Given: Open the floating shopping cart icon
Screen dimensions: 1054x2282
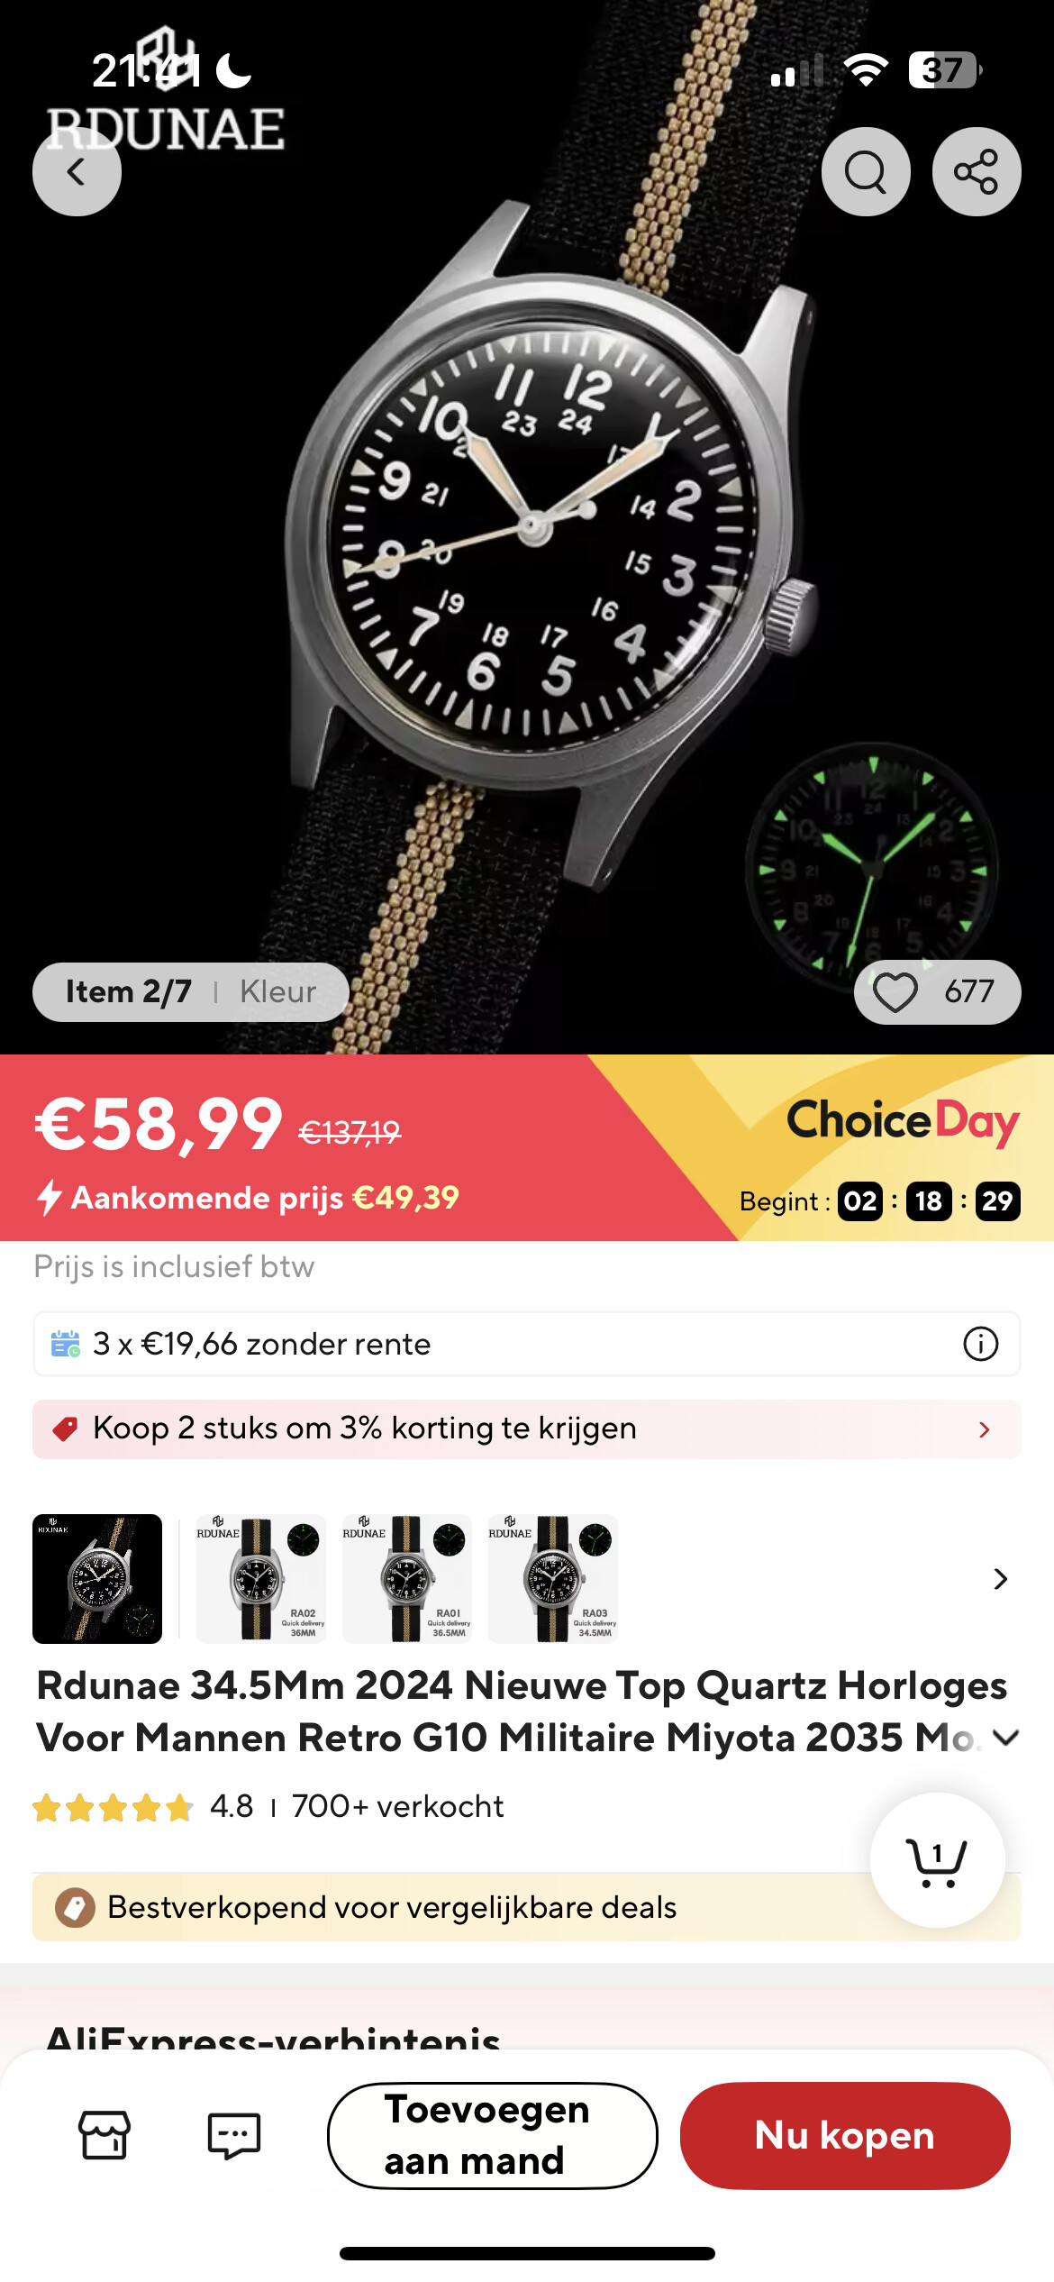Looking at the screenshot, I should click(x=938, y=1859).
